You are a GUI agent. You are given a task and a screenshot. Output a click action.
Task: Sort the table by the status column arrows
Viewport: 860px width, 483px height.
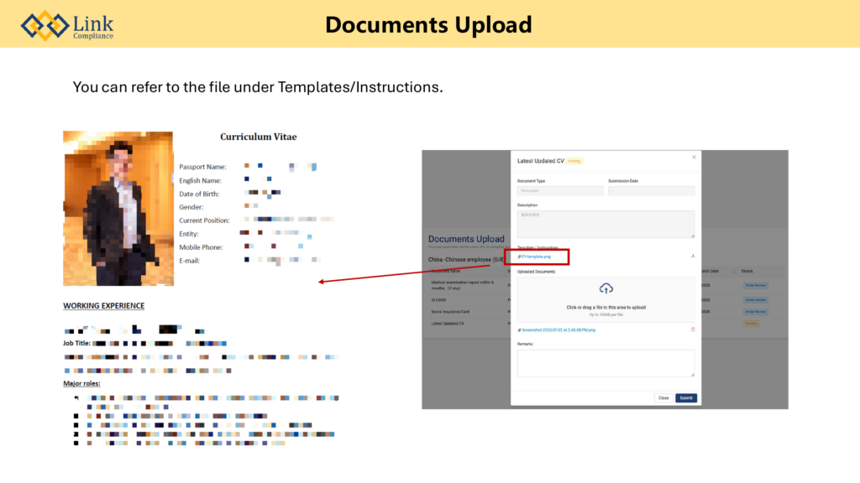[734, 271]
